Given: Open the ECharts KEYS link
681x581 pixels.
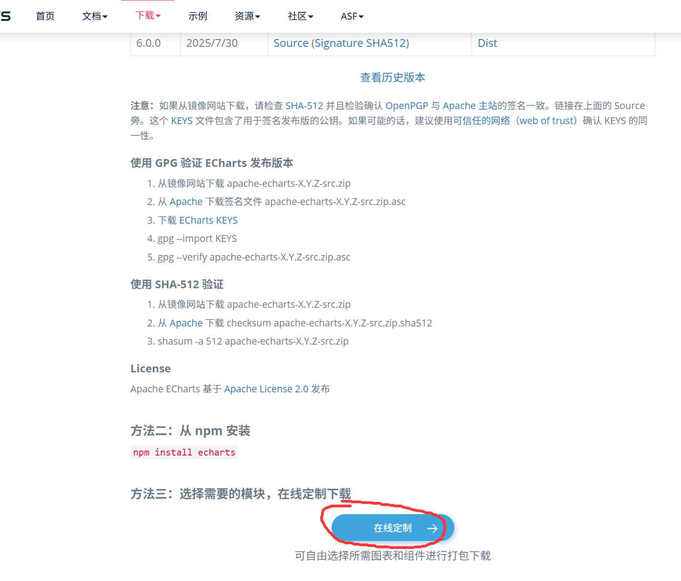Looking at the screenshot, I should click(208, 220).
